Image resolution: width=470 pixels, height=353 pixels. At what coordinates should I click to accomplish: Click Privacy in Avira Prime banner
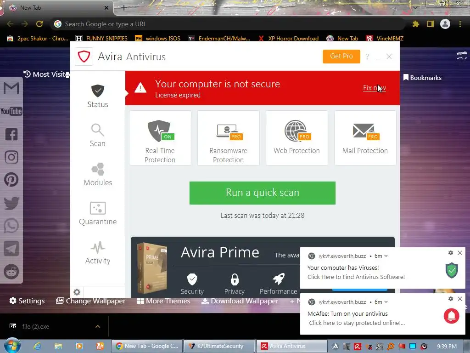pos(235,284)
